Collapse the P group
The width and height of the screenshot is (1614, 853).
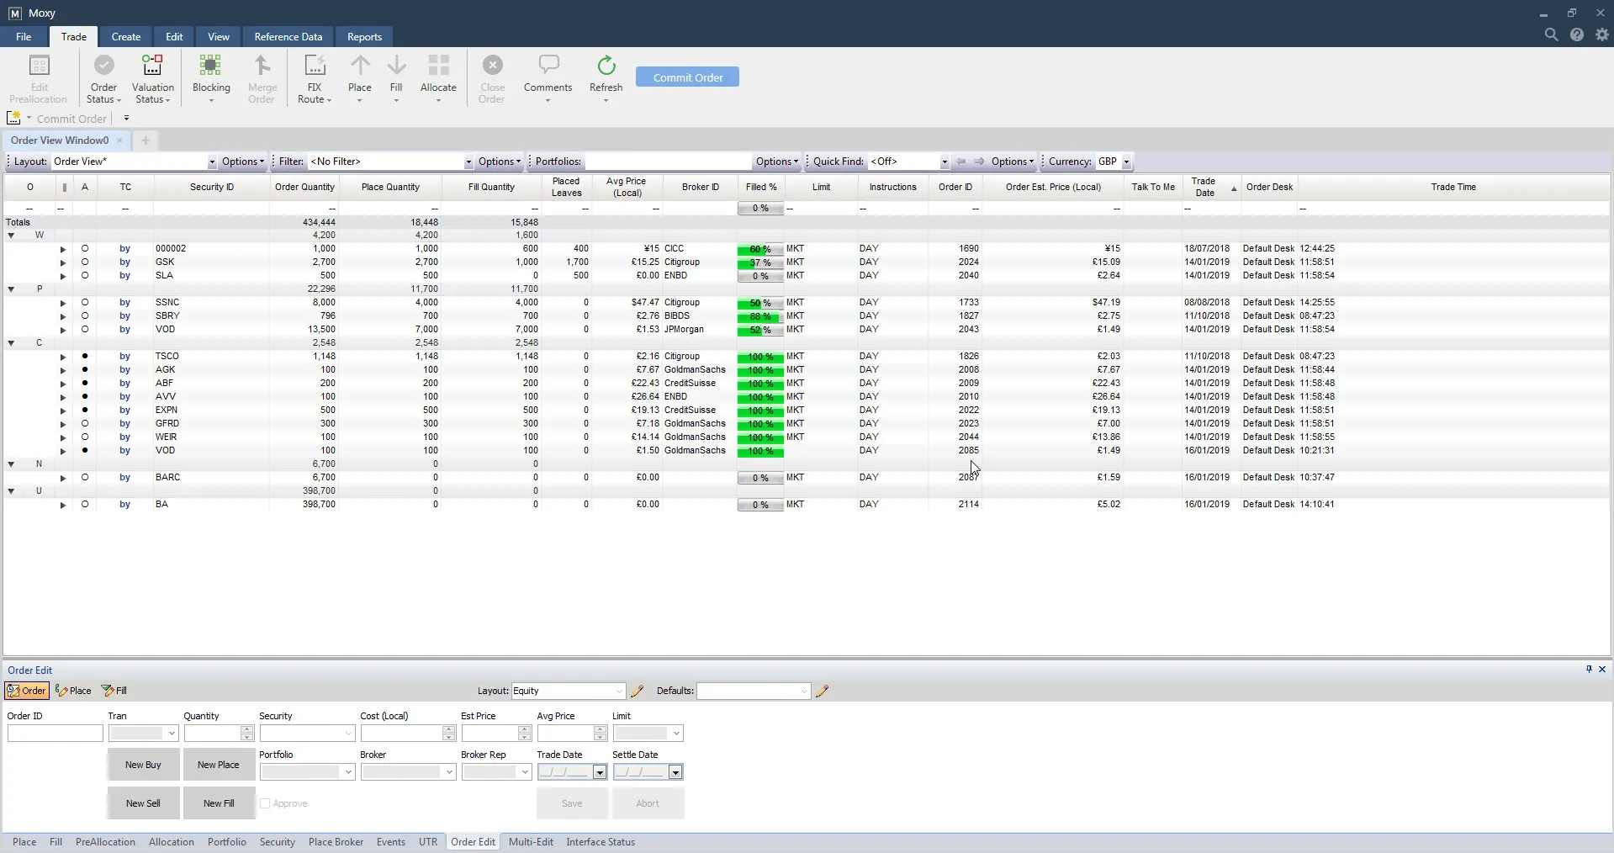coord(11,289)
